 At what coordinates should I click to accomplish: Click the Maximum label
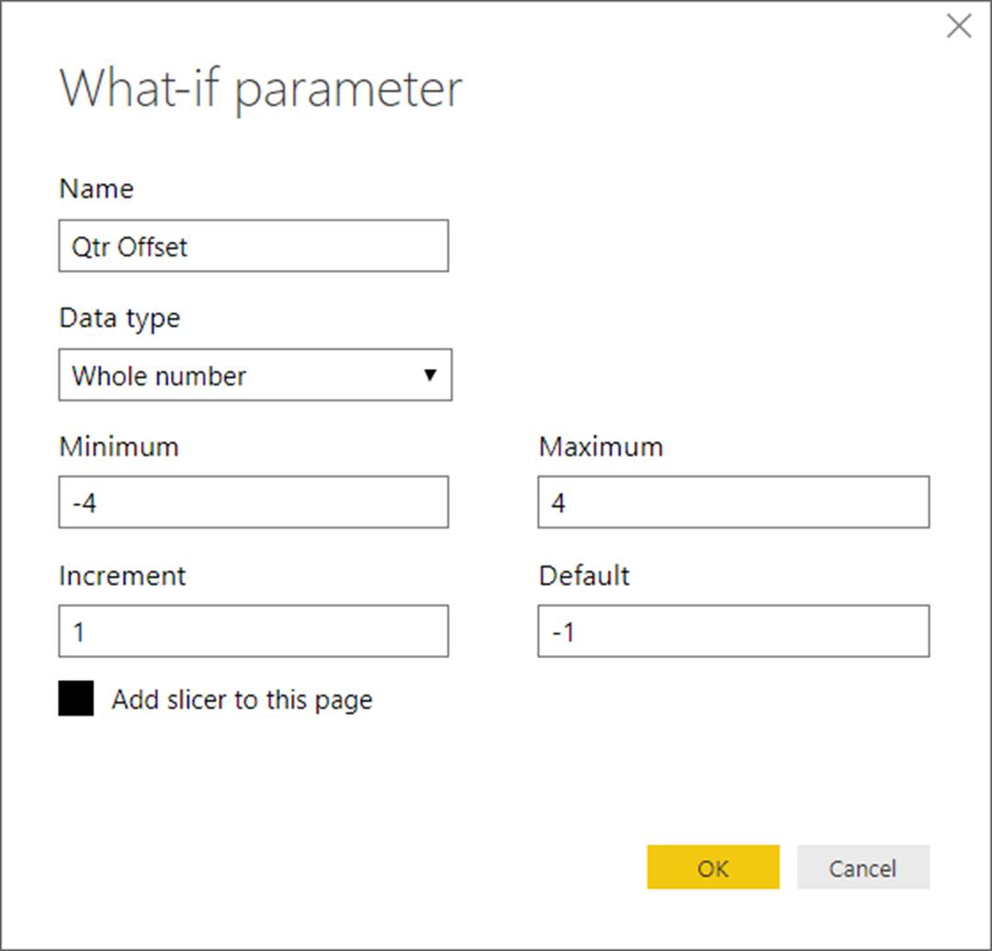[x=600, y=447]
